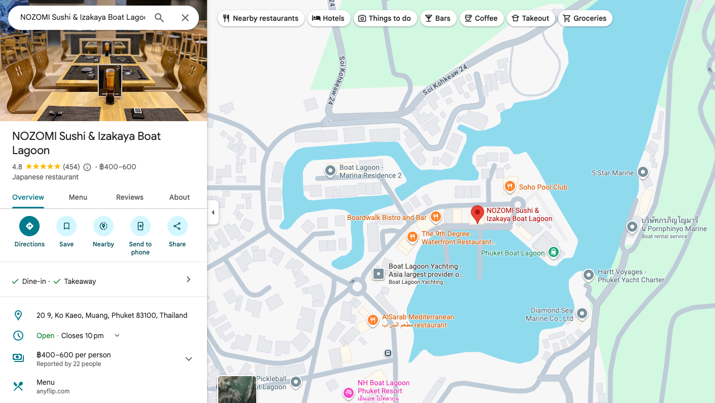Image resolution: width=715 pixels, height=403 pixels.
Task: Click NH Boat Lagoon Phuket Resort marker
Action: (x=349, y=392)
